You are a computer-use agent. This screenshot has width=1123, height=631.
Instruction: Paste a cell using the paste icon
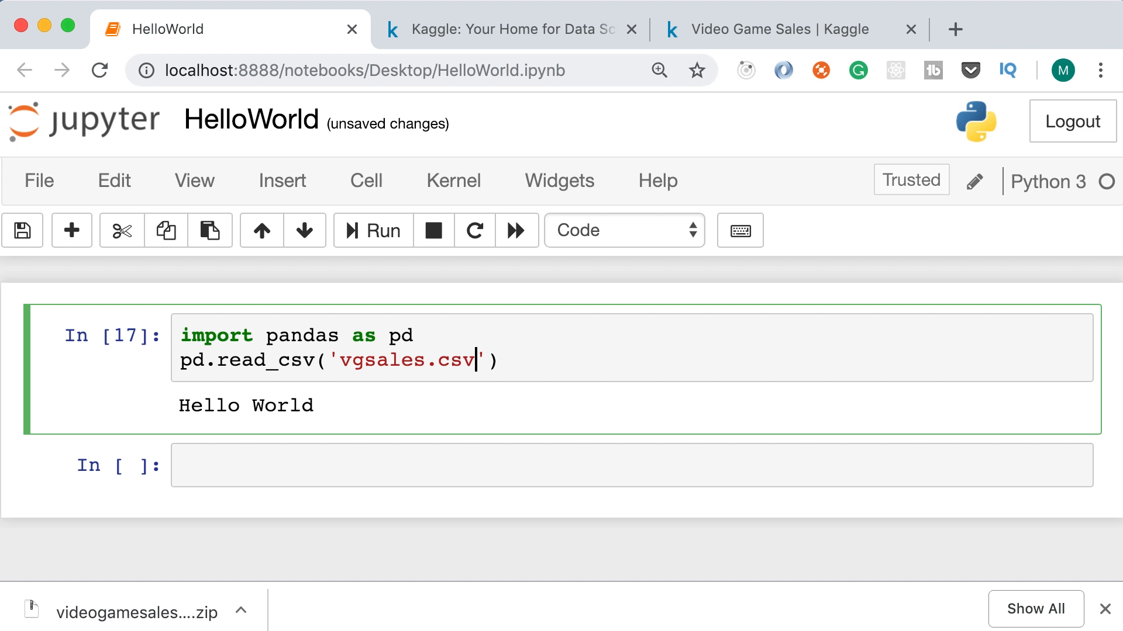[210, 230]
